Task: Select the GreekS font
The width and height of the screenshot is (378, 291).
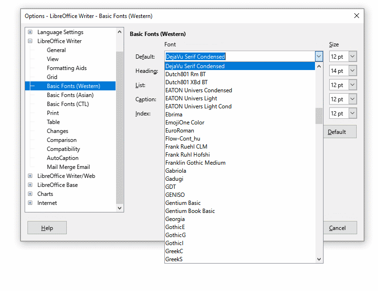Action: click(240, 259)
